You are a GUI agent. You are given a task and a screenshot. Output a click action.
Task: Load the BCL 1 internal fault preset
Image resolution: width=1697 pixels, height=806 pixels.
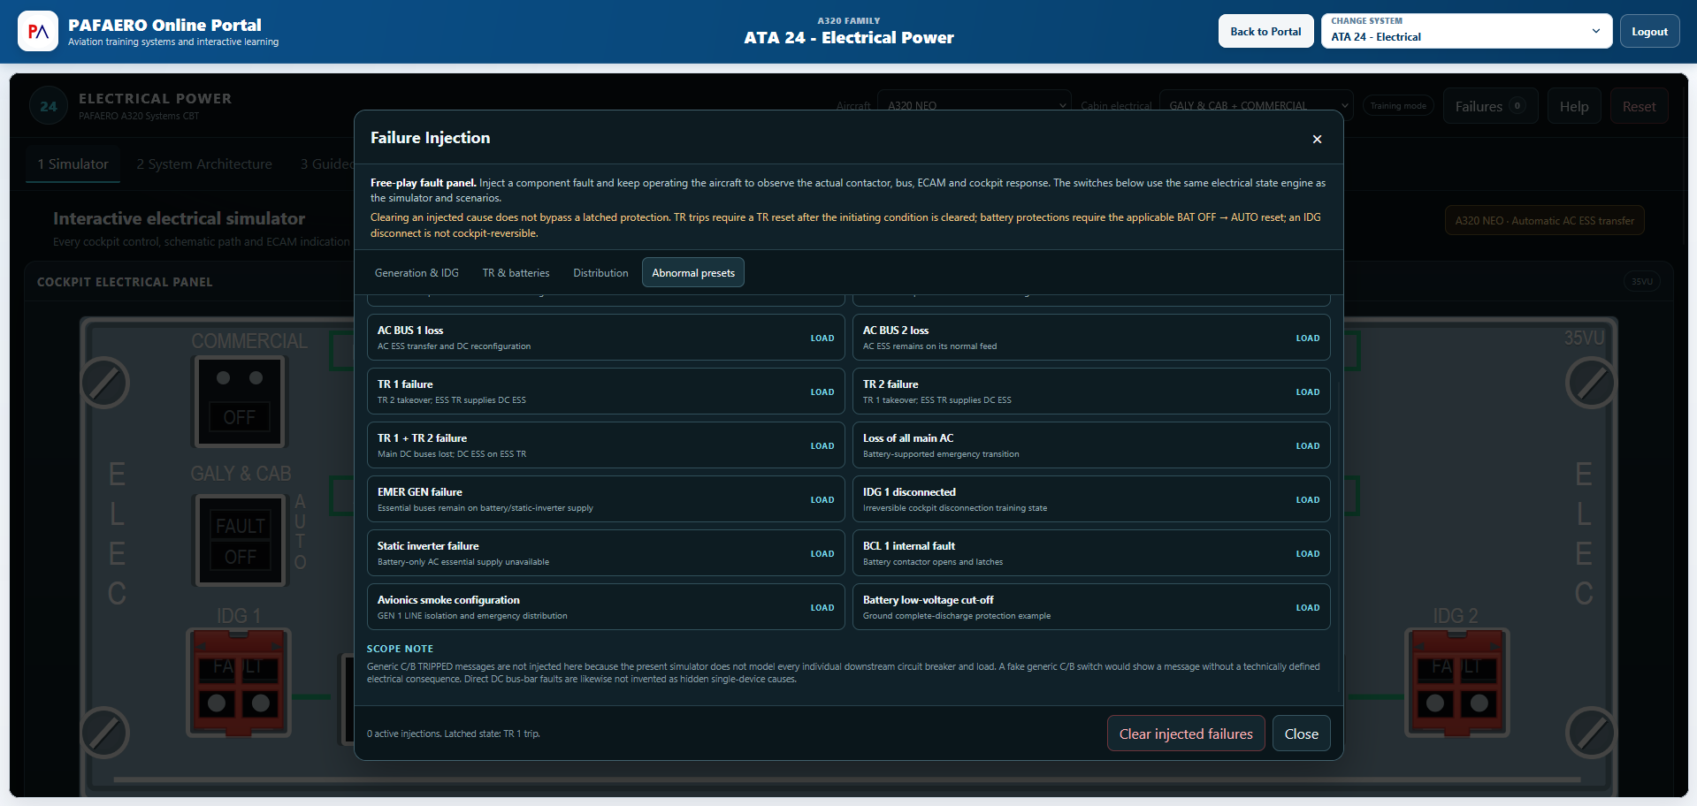pyautogui.click(x=1307, y=554)
